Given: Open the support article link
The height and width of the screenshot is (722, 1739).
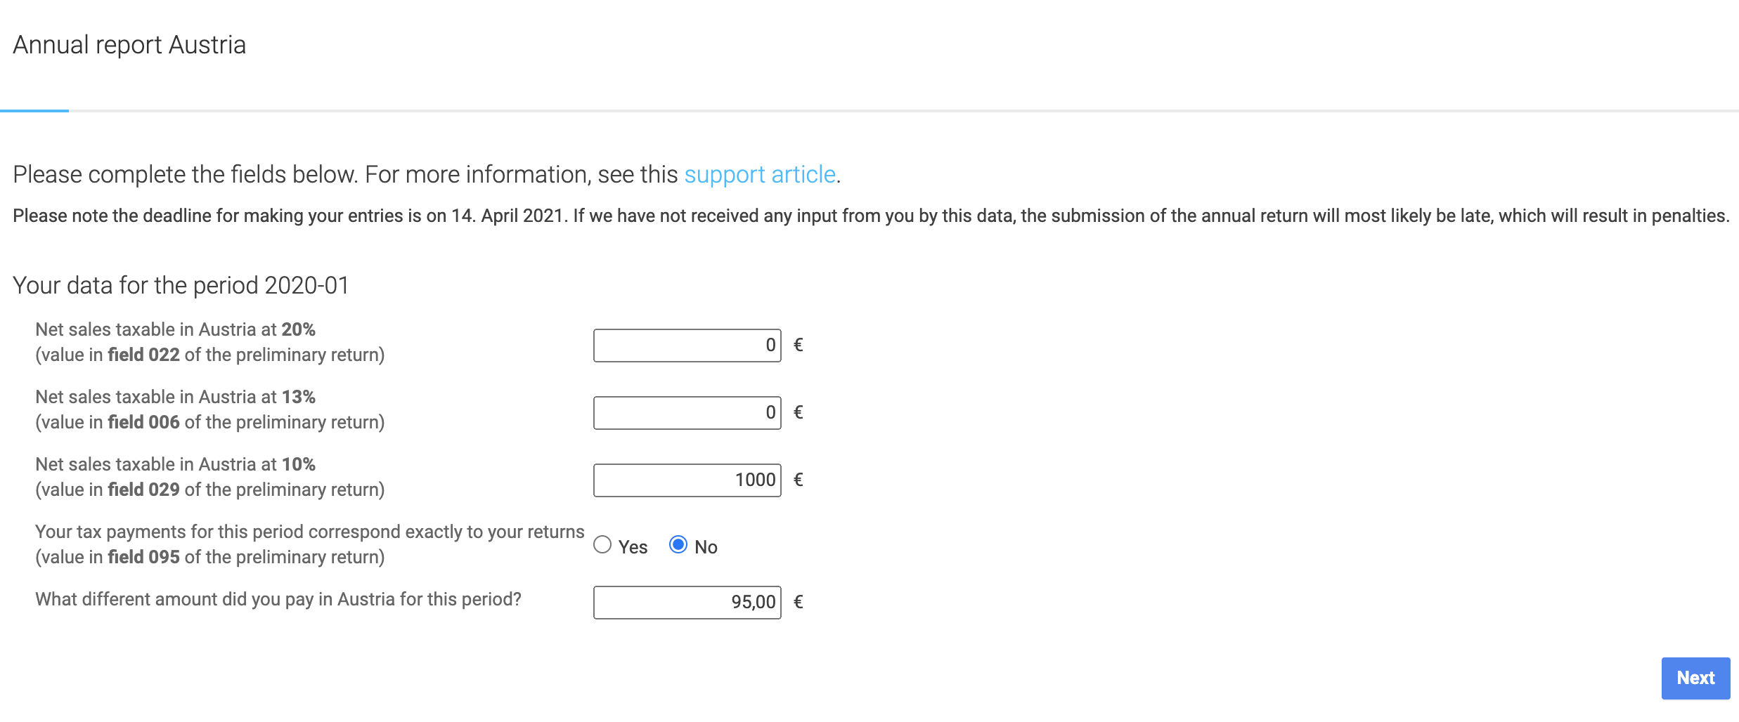Looking at the screenshot, I should pos(760,174).
